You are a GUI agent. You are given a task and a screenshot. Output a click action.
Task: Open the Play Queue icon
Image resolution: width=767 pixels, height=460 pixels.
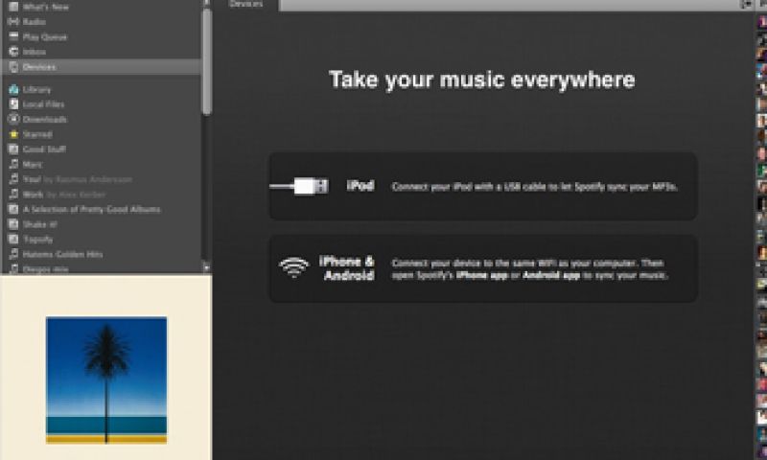coord(13,36)
